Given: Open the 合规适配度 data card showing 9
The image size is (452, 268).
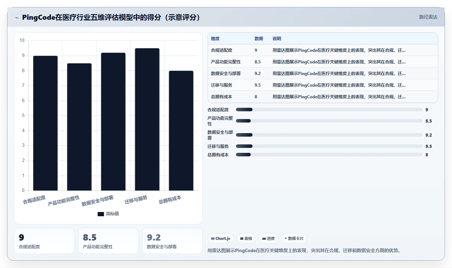Looking at the screenshot, I should (44, 241).
